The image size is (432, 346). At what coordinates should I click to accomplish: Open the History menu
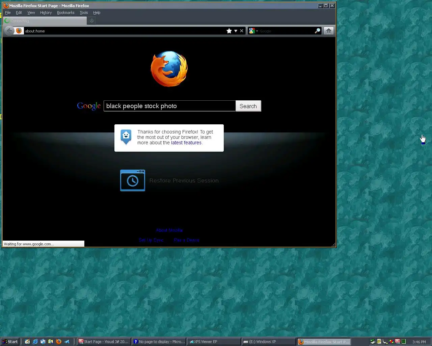46,13
